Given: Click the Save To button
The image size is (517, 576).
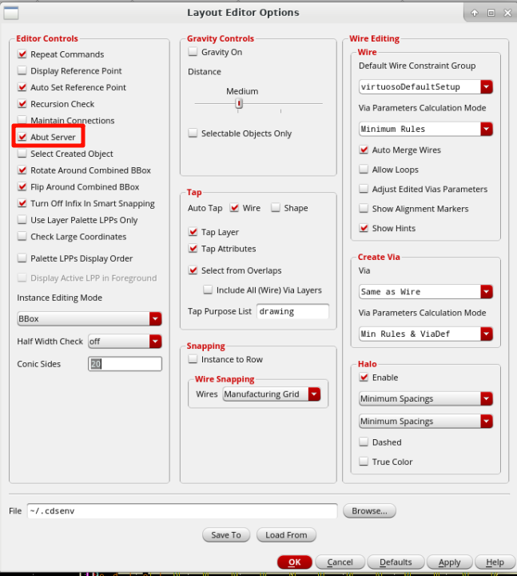Looking at the screenshot, I should (x=226, y=535).
